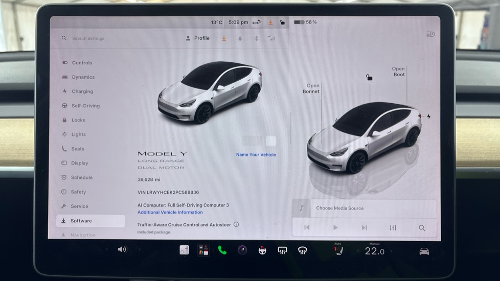Toggle the steering wheel heater
Screen dimensions: 500x281
pos(262,250)
